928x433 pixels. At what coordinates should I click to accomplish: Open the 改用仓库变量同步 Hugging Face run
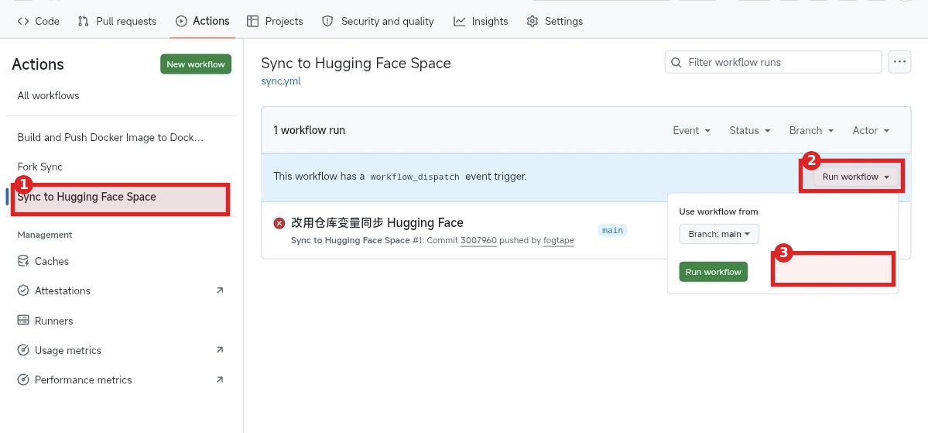(377, 223)
